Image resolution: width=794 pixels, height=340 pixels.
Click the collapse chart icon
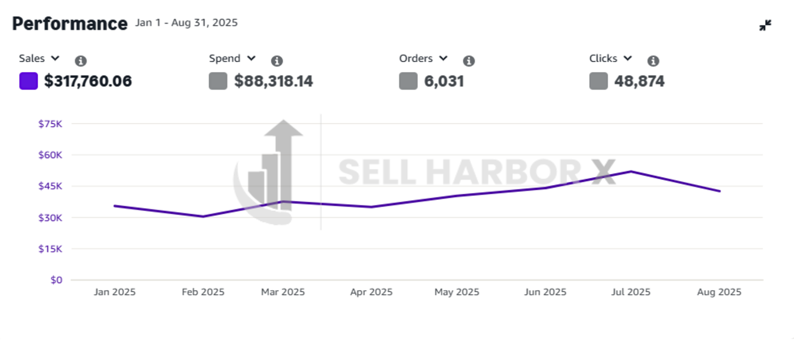(765, 25)
